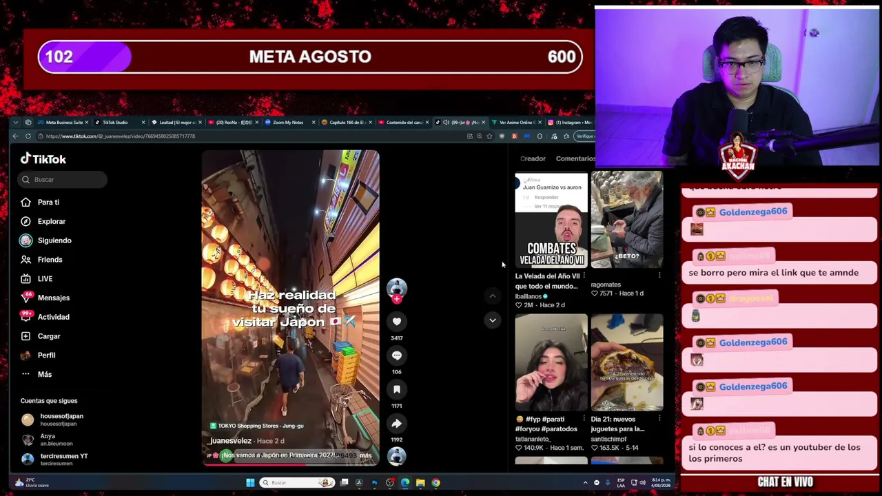882x496 pixels.
Task: Bookmark the video to favorites
Action: pos(396,389)
